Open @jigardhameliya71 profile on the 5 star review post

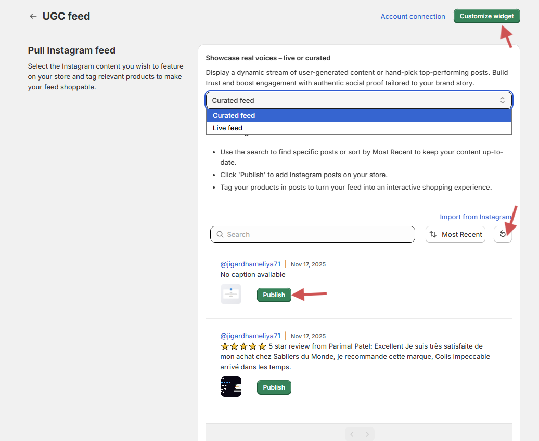coord(250,336)
